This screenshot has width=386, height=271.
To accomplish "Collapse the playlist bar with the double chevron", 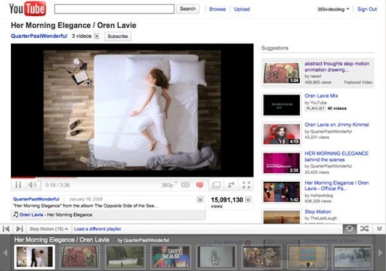I will click(x=380, y=229).
